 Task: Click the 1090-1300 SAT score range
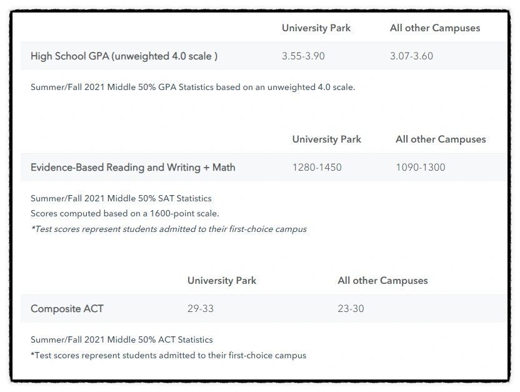pyautogui.click(x=420, y=167)
